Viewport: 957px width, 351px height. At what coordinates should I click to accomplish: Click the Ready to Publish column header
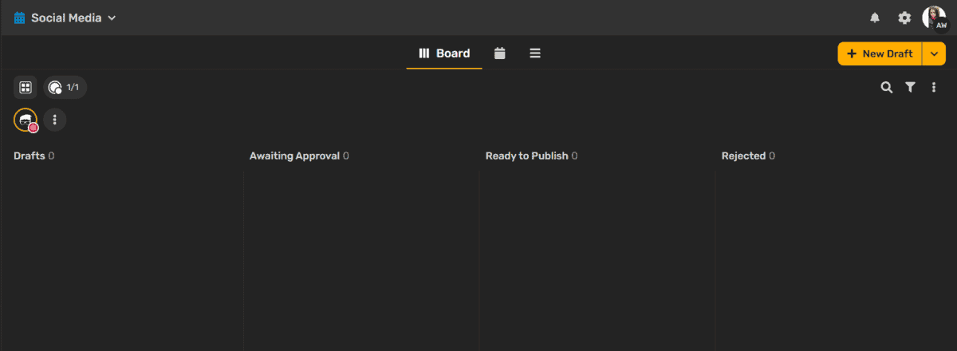(526, 156)
